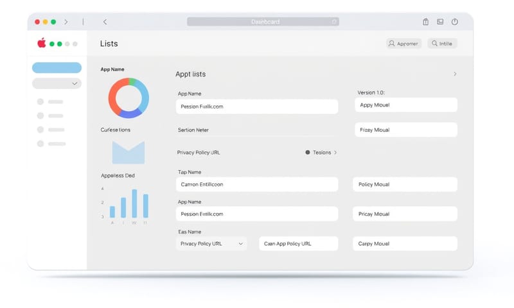Expand the Tesions chevron
This screenshot has height=308, width=514.
335,153
